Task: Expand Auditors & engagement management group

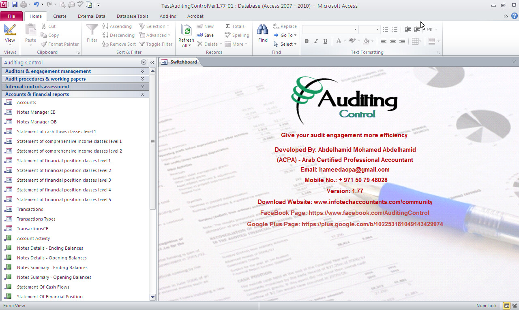Action: (142, 71)
